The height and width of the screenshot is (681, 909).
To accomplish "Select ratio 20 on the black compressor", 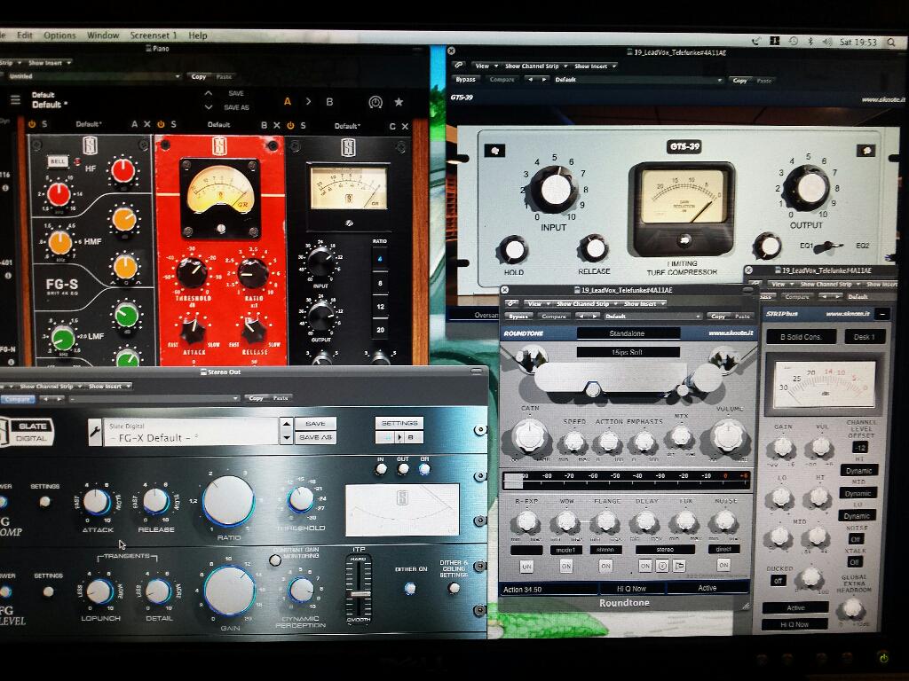I will point(380,330).
